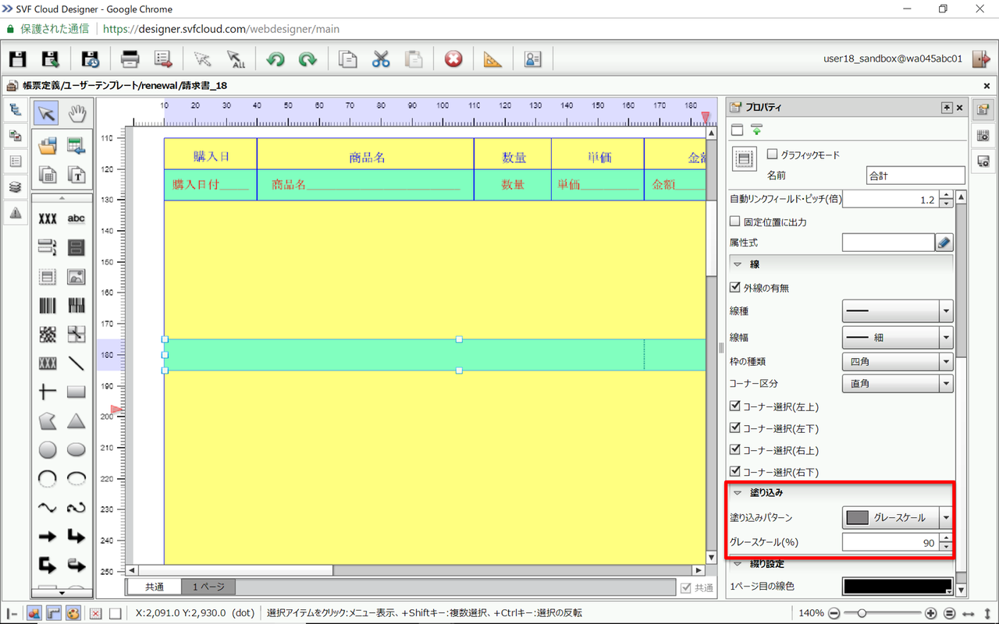
Task: Click the triangle ruler icon
Action: tap(492, 59)
